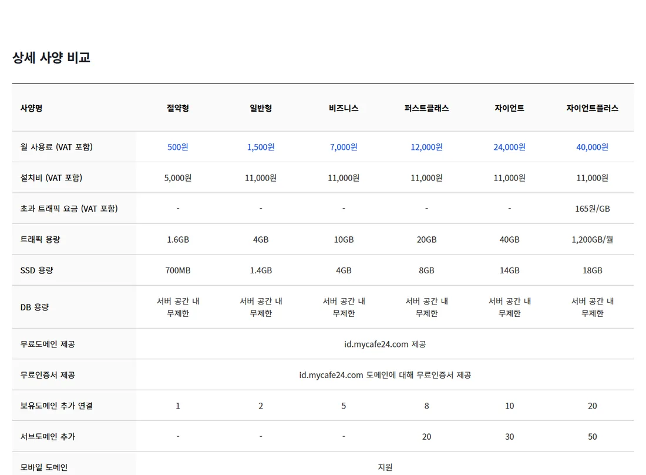Select the 18GB SSD capacity cell
Viewport: 646px width, 475px height.
point(592,270)
